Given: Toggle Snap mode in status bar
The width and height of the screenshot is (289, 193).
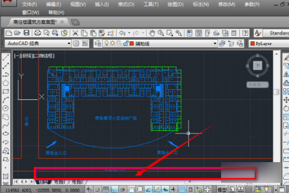Looking at the screenshot, I should point(97,190).
